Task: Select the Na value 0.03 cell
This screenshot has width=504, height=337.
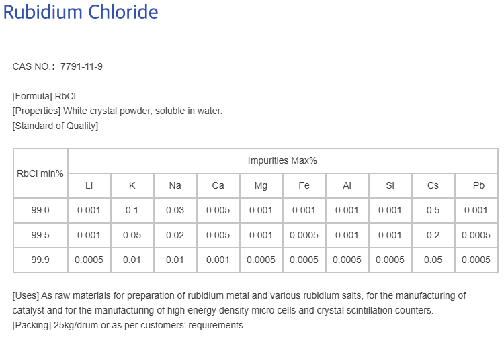Action: 175,210
